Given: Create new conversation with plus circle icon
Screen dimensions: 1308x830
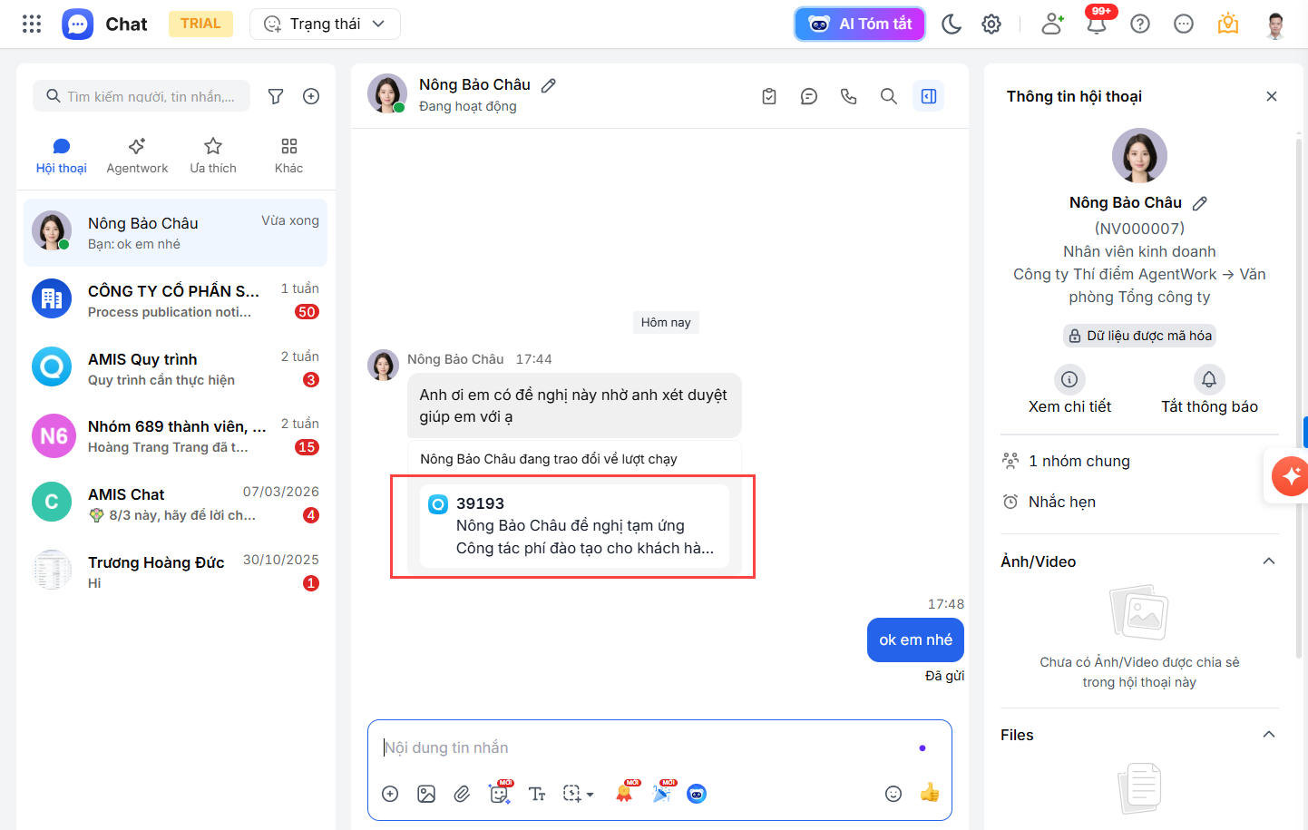Looking at the screenshot, I should [x=311, y=96].
